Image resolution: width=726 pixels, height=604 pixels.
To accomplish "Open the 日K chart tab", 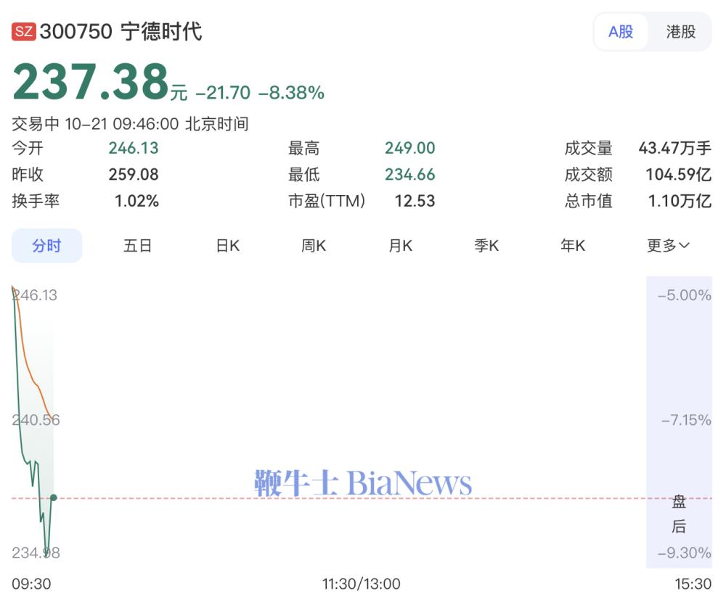I will point(228,245).
